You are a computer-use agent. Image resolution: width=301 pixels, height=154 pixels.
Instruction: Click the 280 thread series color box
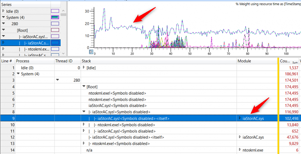tap(55, 24)
